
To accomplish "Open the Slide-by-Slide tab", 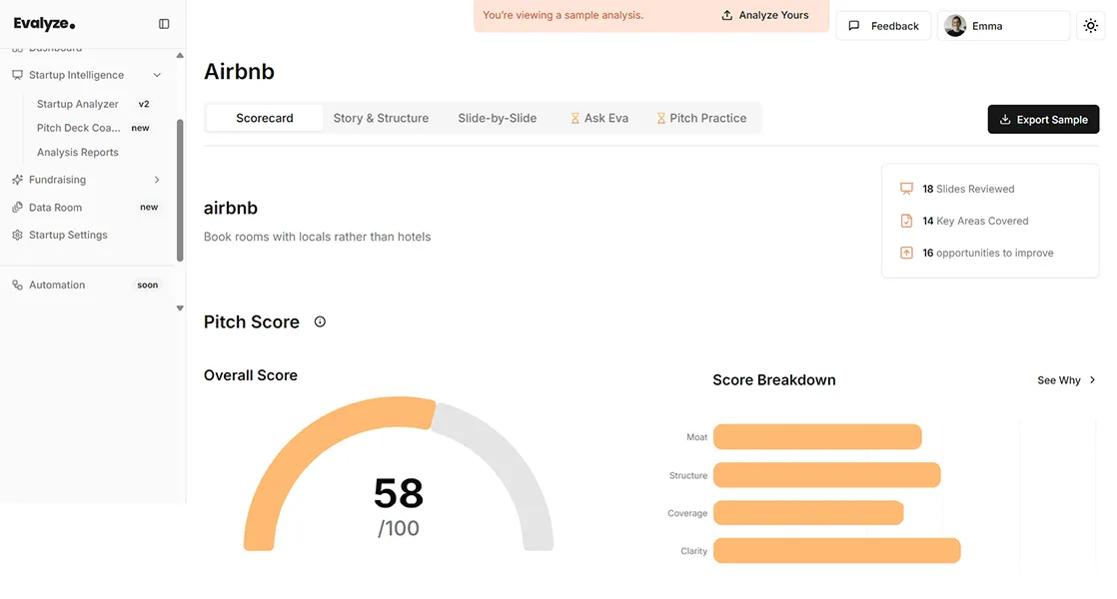I will 498,118.
